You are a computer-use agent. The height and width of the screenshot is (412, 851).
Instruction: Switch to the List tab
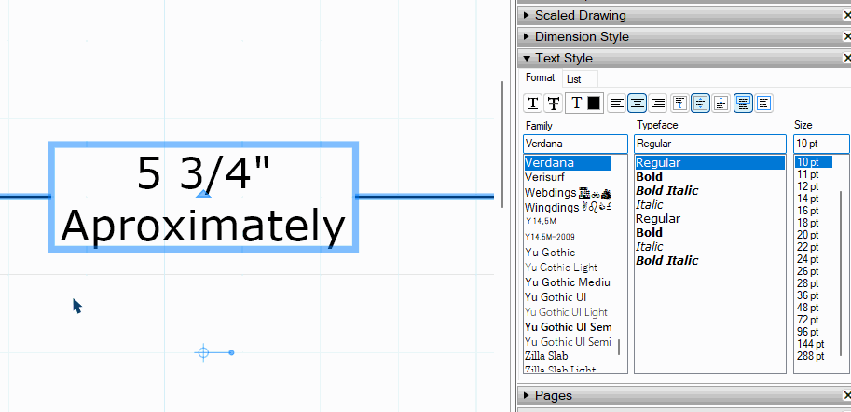pos(574,79)
